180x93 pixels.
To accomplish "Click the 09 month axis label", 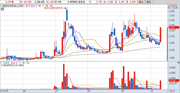I will (x=123, y=91).
